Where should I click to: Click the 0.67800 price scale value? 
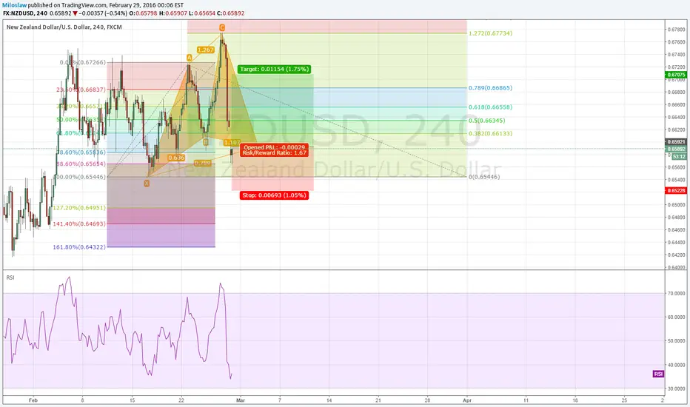point(677,30)
